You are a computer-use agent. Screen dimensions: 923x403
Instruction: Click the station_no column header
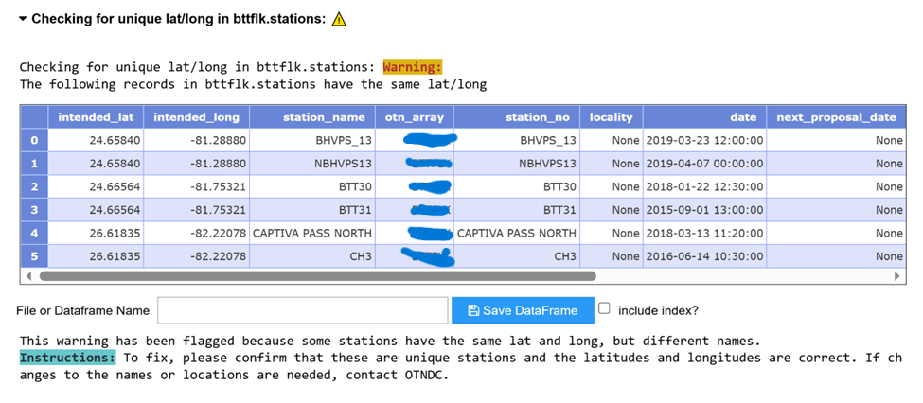pyautogui.click(x=517, y=117)
